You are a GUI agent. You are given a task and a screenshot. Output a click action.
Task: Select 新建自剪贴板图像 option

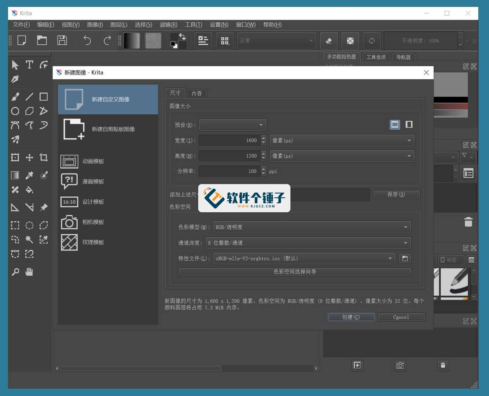click(x=108, y=129)
